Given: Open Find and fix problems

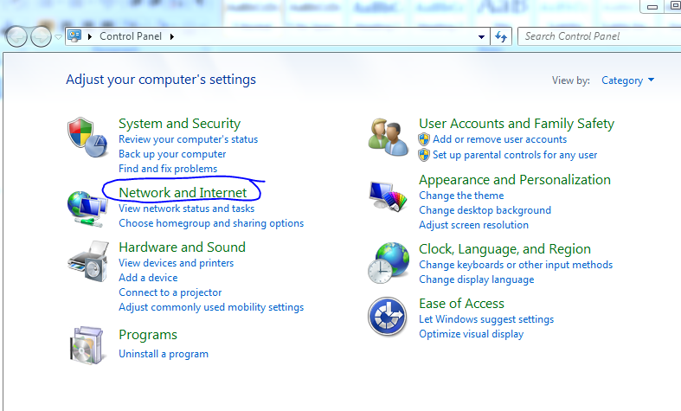Looking at the screenshot, I should tap(168, 169).
